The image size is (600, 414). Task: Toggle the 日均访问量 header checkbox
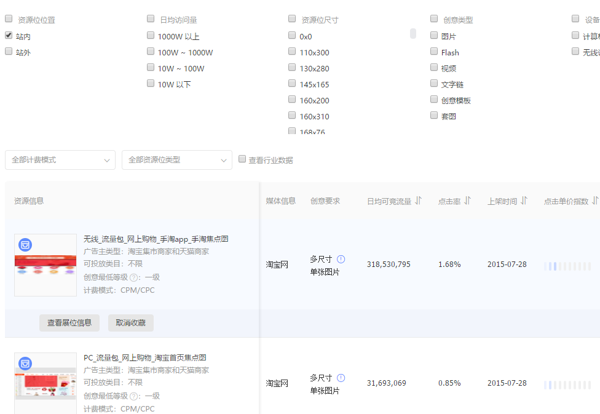click(151, 19)
